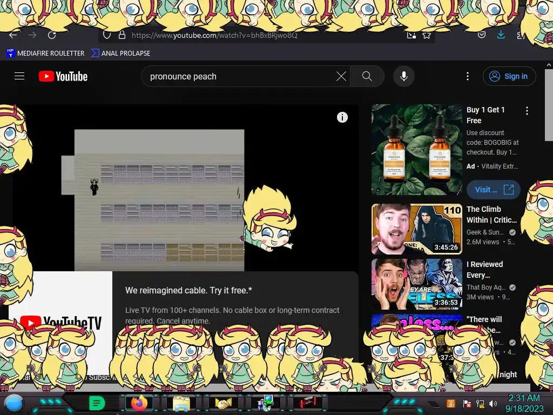This screenshot has width=553, height=415.
Task: Reload the current YouTube page
Action: [52, 35]
